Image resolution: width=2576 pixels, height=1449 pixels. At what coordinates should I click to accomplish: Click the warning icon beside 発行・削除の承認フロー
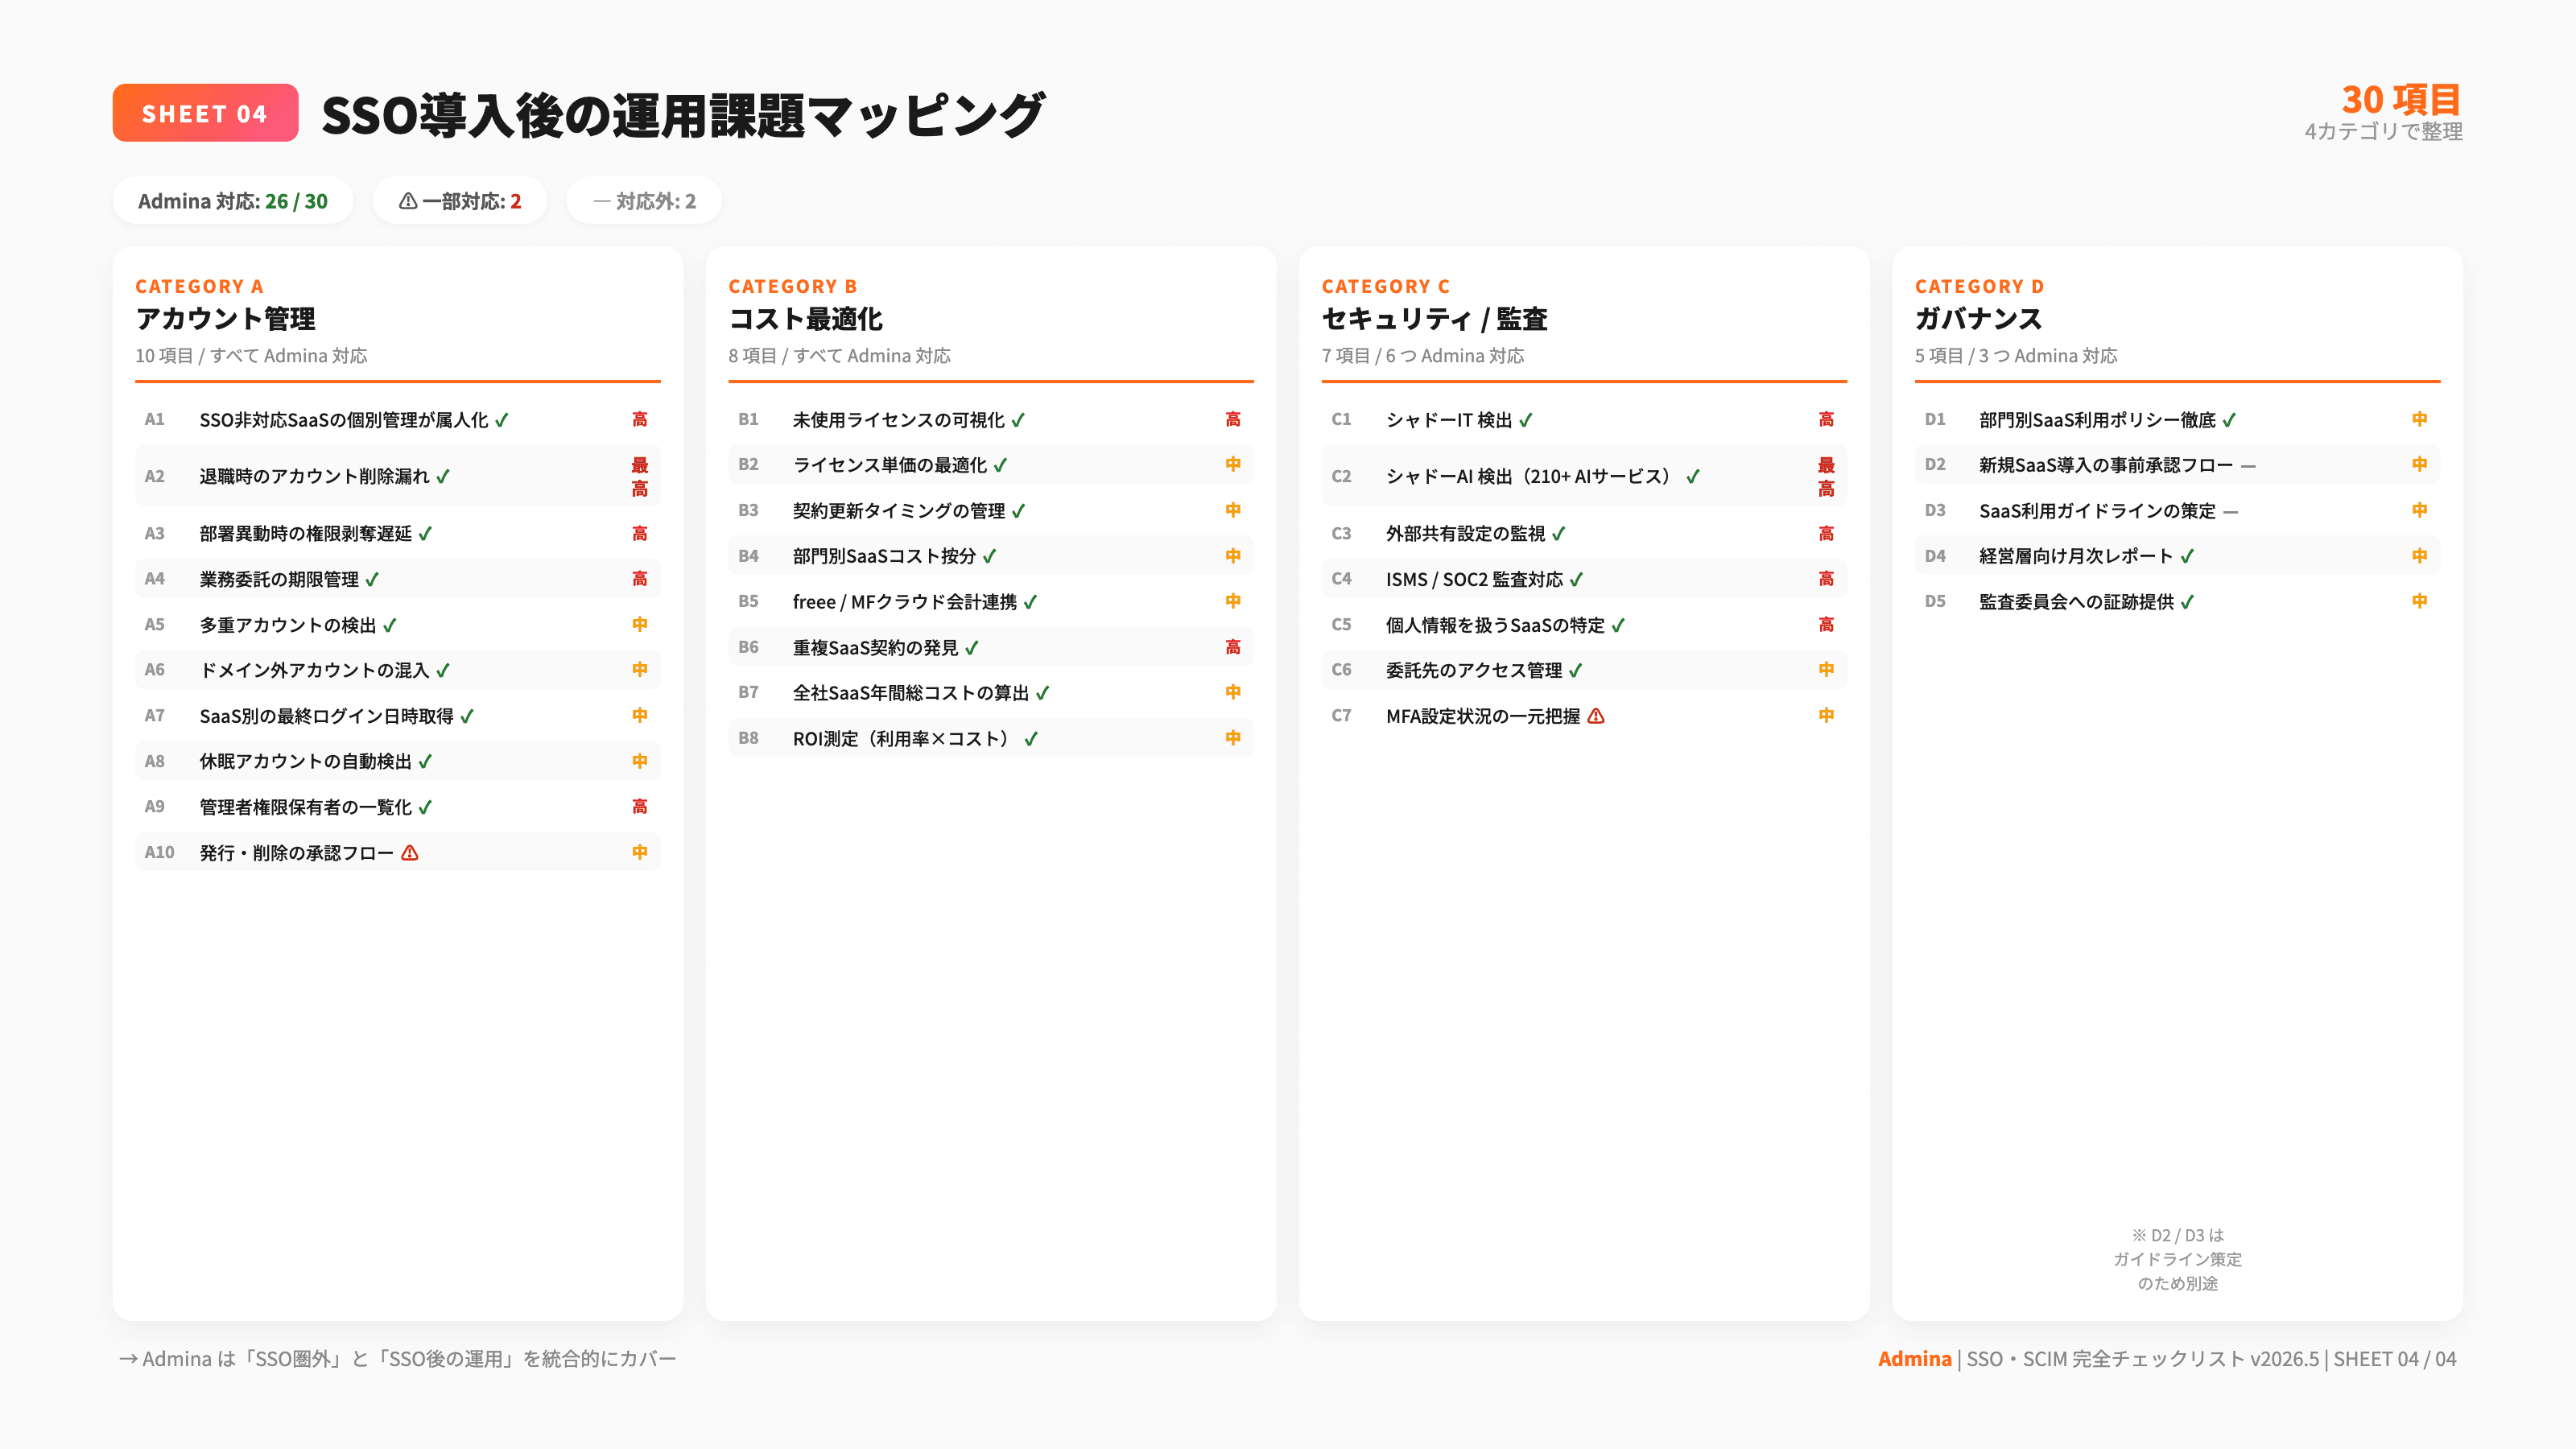click(x=410, y=853)
